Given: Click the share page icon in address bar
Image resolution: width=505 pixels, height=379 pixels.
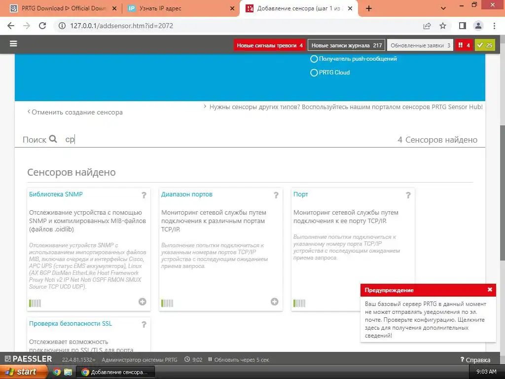Looking at the screenshot, I should (427, 26).
